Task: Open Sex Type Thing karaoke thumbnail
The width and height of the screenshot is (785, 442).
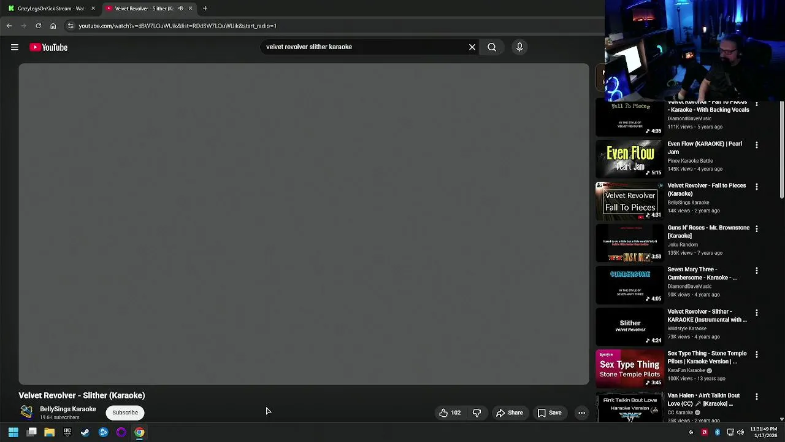Action: [x=630, y=368]
